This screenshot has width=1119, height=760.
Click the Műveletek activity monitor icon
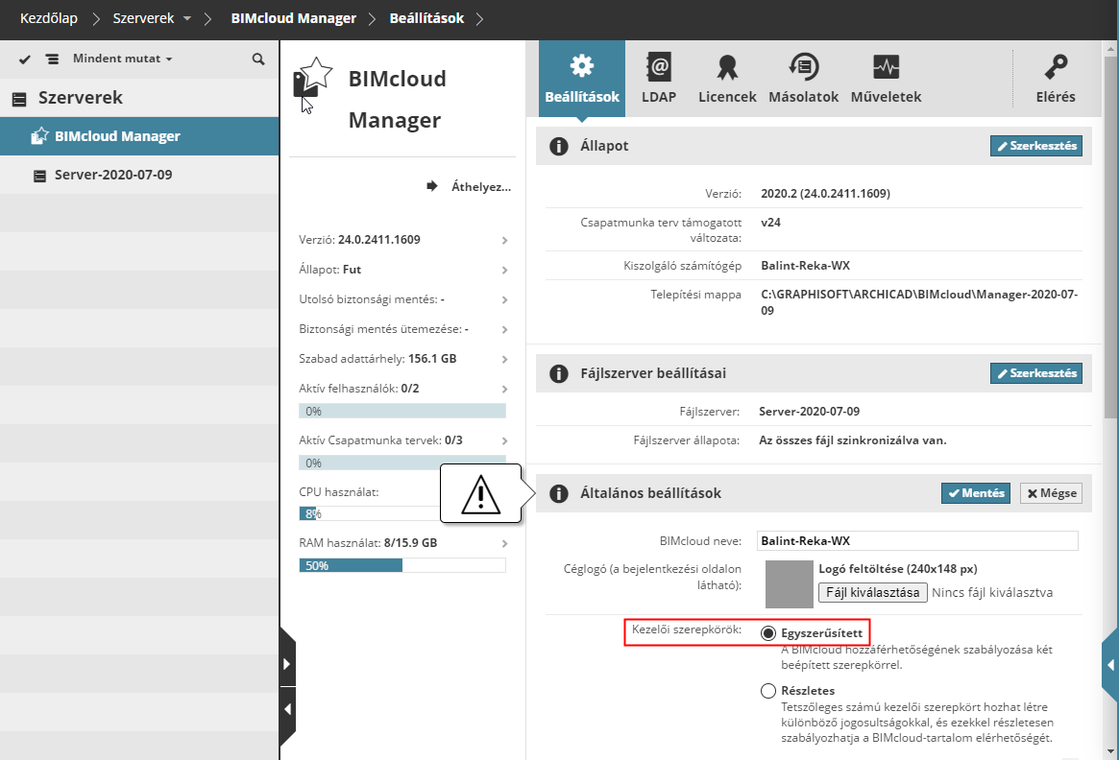coord(887,67)
